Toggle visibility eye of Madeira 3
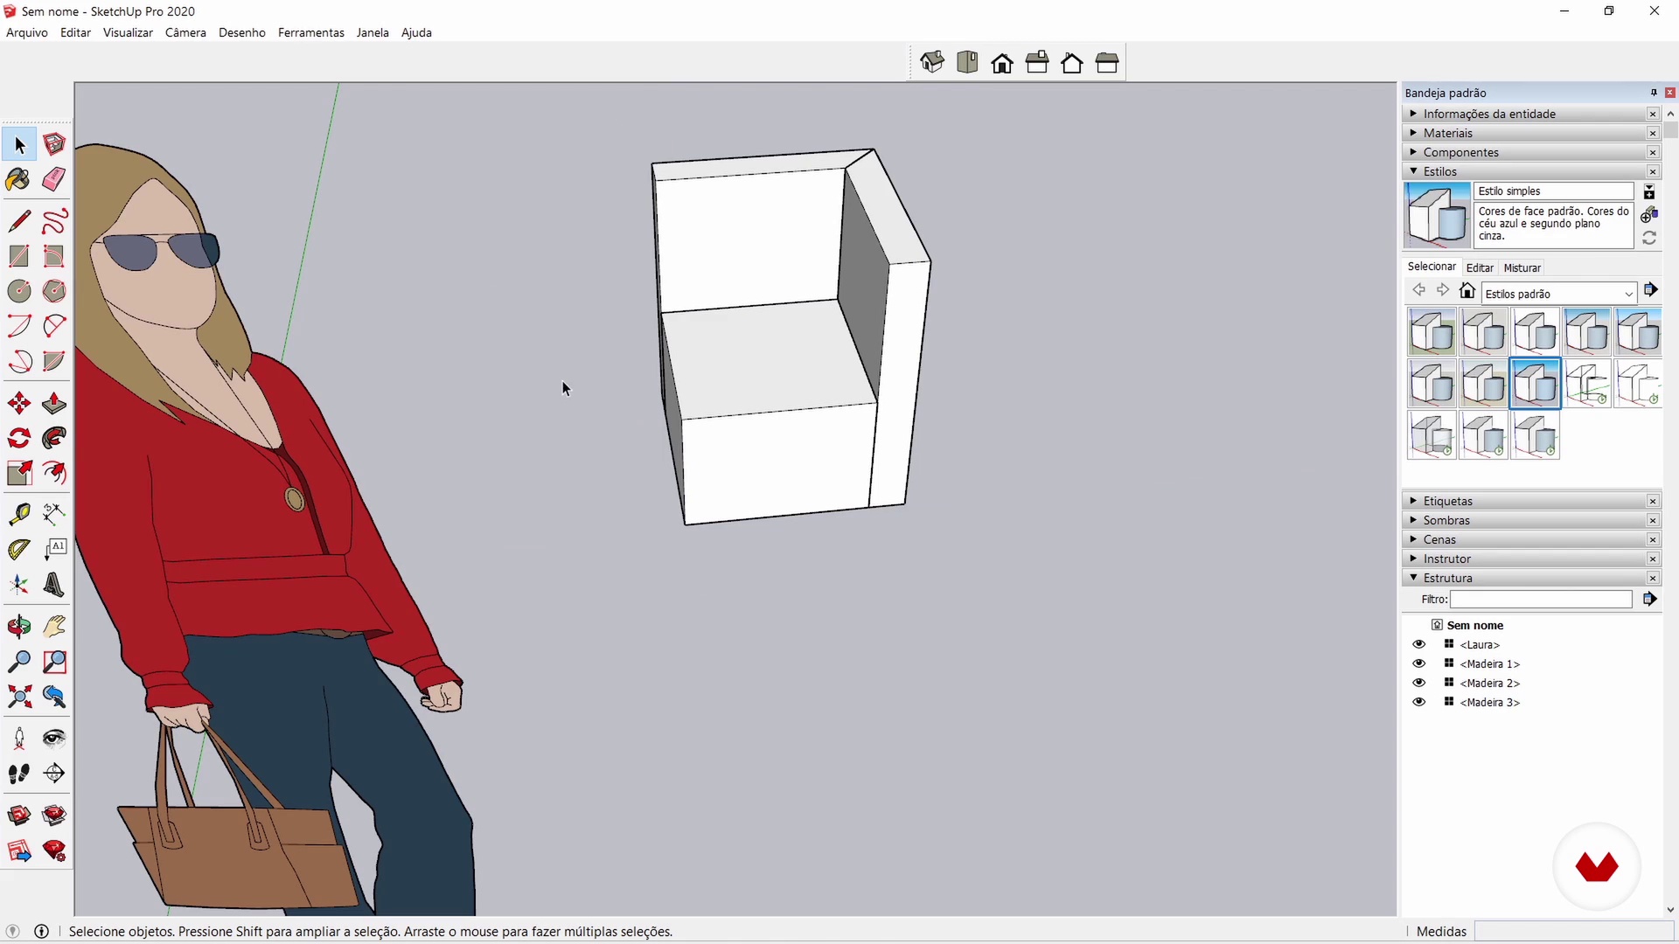 1418,702
